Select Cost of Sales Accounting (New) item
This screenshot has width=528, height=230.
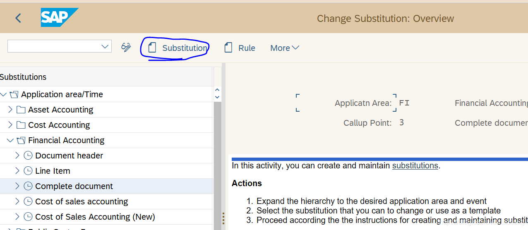point(95,217)
